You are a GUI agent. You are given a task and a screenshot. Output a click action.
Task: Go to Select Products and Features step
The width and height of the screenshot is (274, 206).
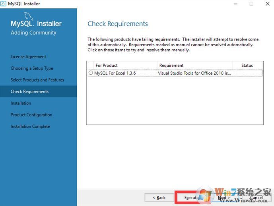(x=37, y=80)
